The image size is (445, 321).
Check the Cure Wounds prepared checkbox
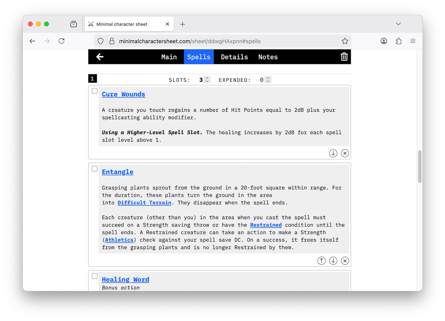tap(95, 91)
